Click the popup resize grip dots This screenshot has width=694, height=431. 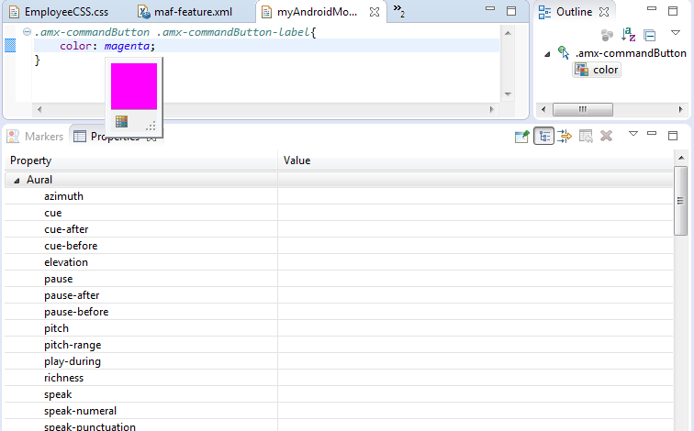pos(151,126)
